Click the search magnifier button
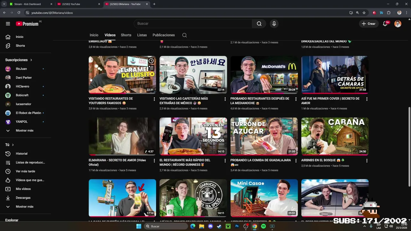 (x=259, y=24)
